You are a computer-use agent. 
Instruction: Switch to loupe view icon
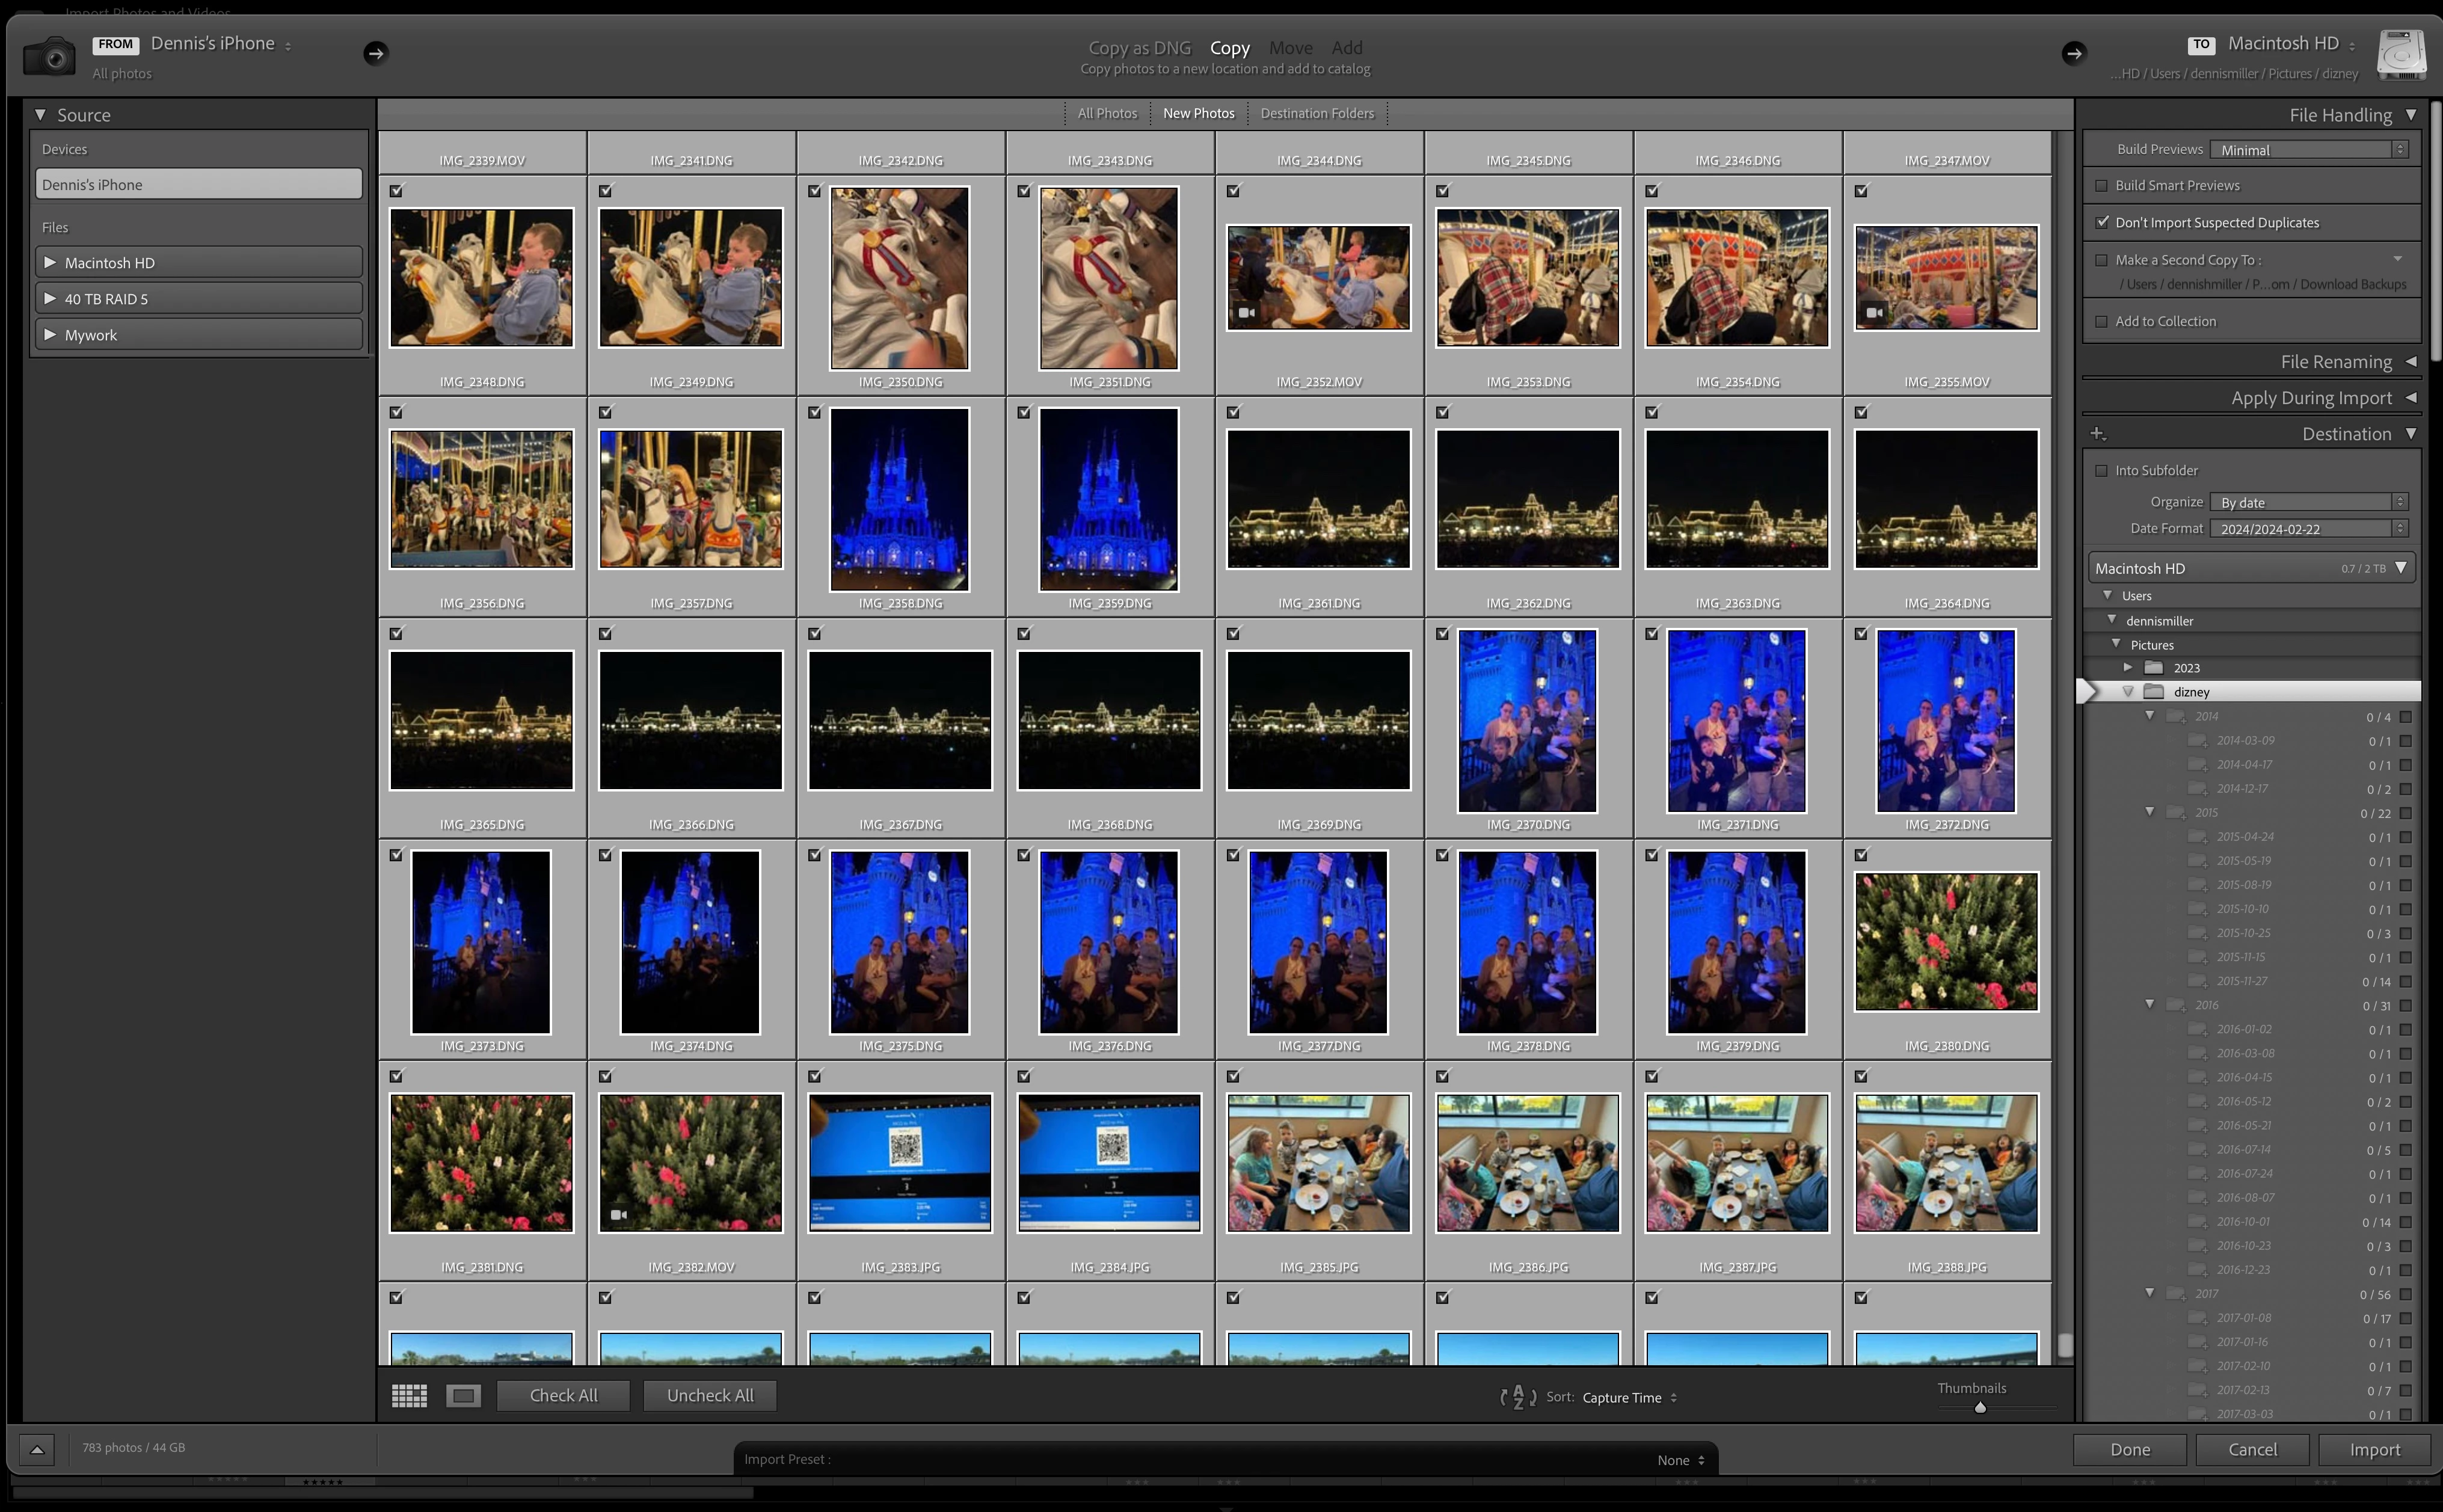click(463, 1395)
